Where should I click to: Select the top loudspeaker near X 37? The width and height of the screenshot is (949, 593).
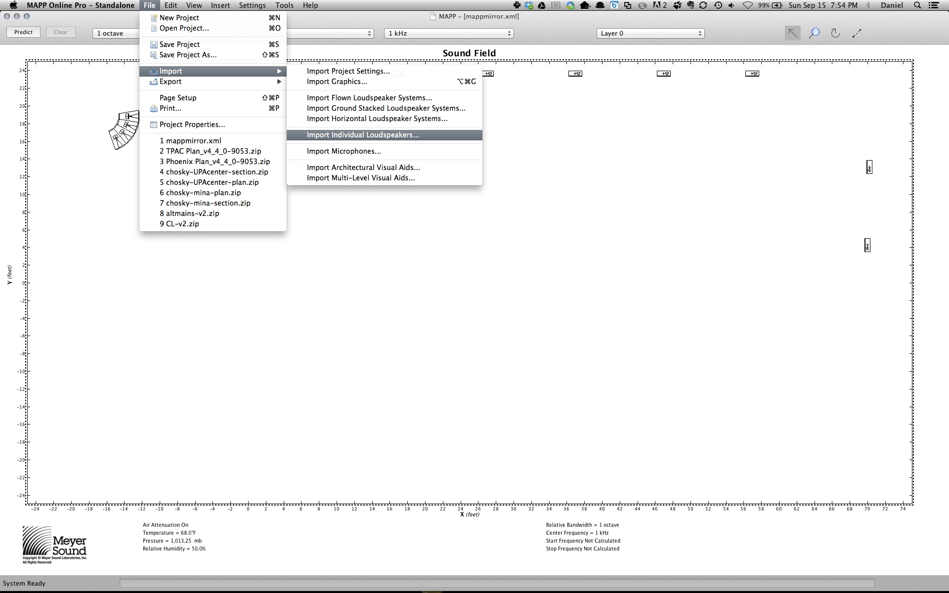[575, 74]
